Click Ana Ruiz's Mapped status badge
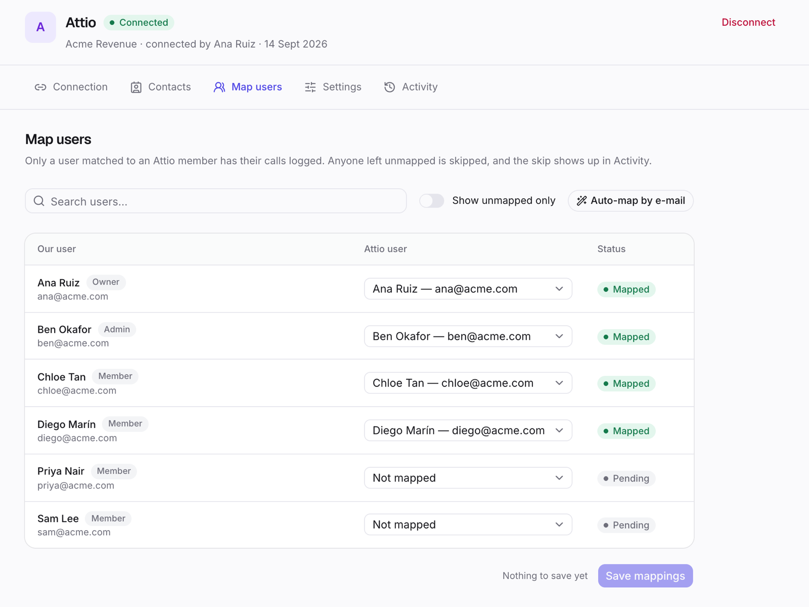Viewport: 809px width, 607px height. (626, 289)
